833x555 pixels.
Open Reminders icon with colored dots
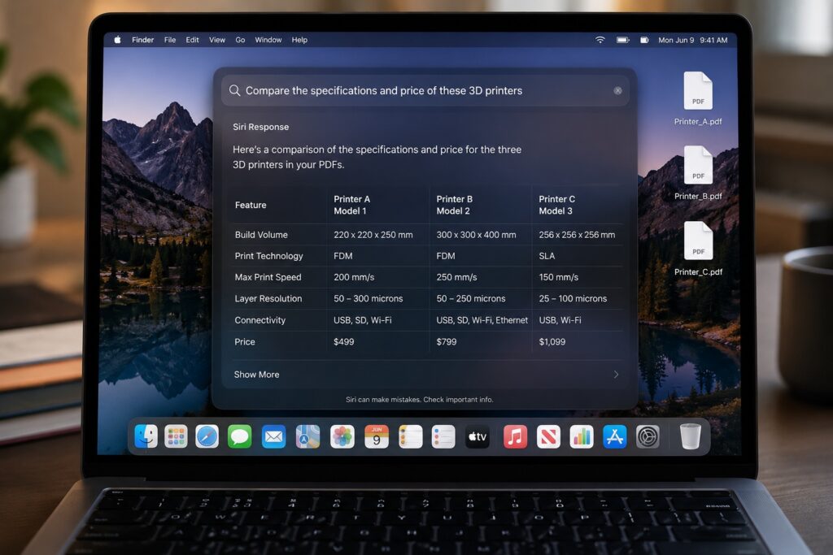click(443, 436)
